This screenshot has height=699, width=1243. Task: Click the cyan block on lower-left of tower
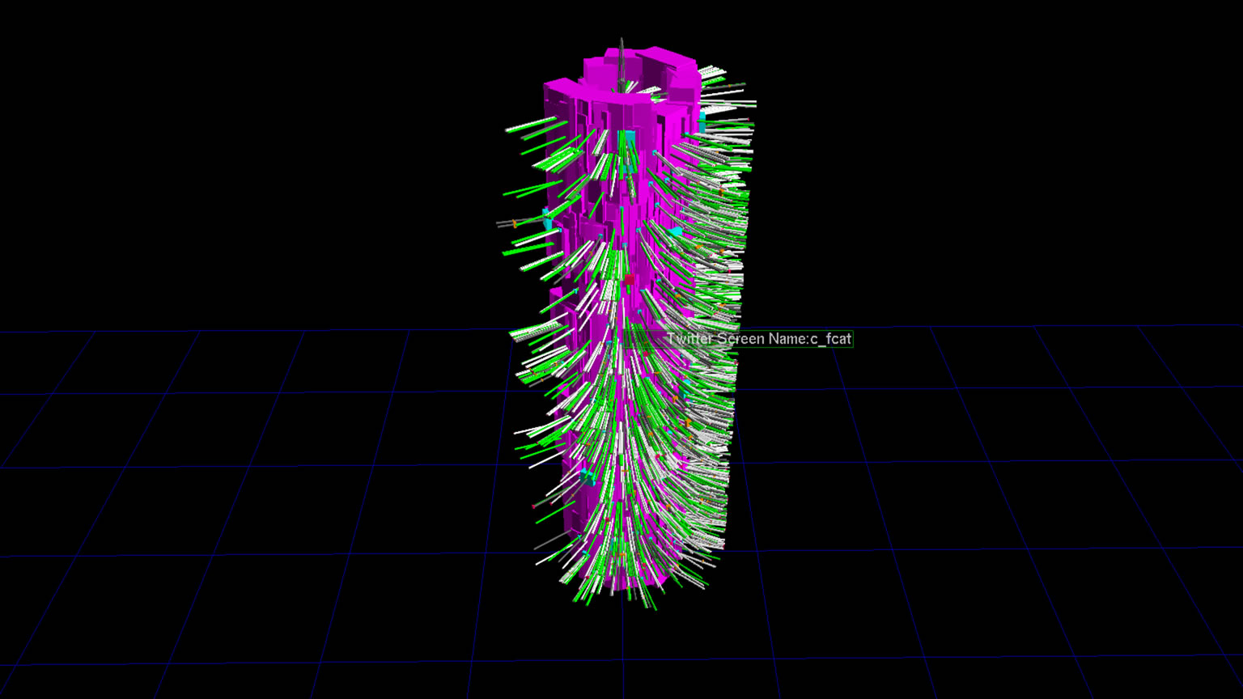coord(586,477)
